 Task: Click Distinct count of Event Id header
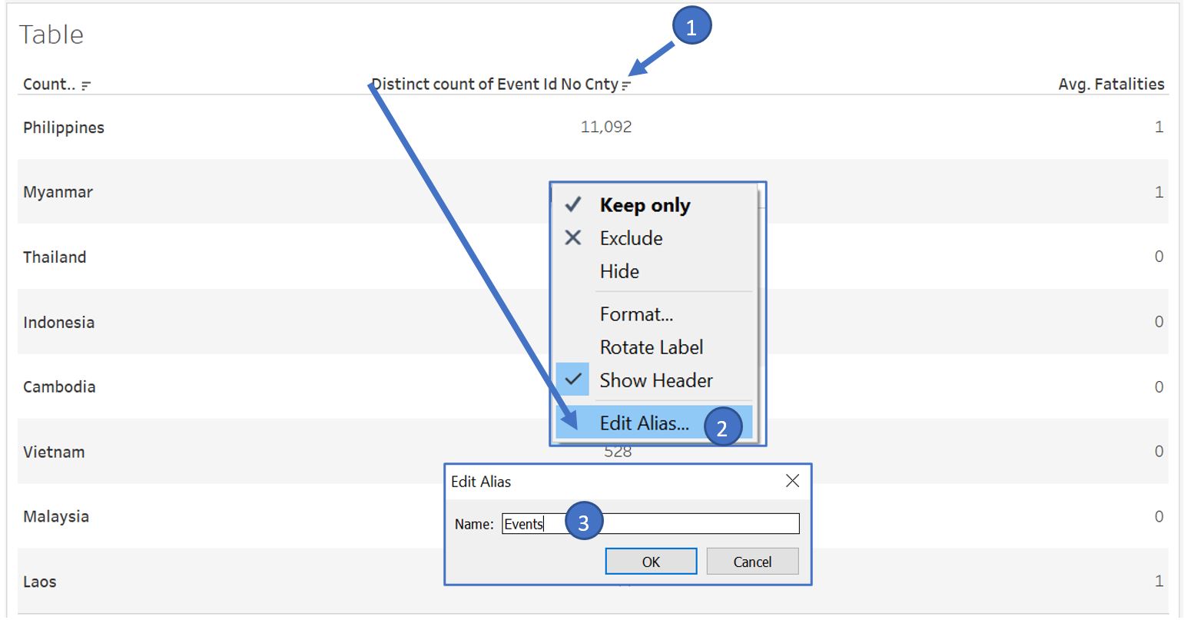pos(495,85)
